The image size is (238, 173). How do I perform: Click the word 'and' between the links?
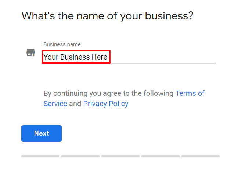(75, 104)
